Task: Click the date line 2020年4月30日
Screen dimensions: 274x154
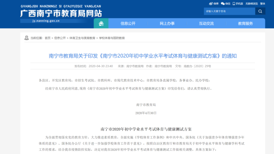Action: point(146,113)
